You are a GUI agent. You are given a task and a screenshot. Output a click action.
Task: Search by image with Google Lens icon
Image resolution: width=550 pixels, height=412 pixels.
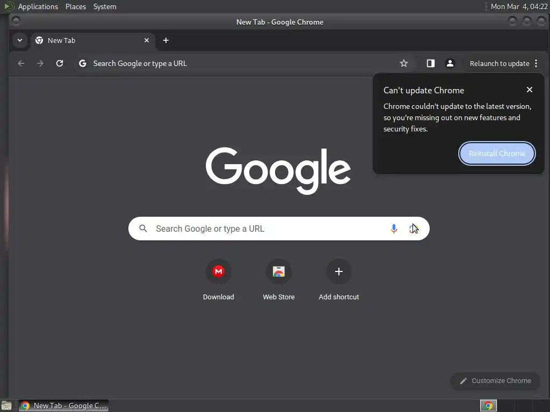(413, 229)
